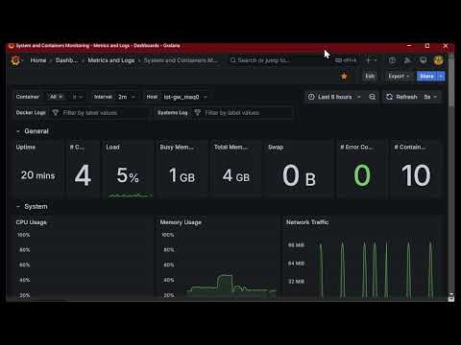The image size is (461, 345).
Task: Open the Host iot-gw dropdown
Action: coord(185,97)
